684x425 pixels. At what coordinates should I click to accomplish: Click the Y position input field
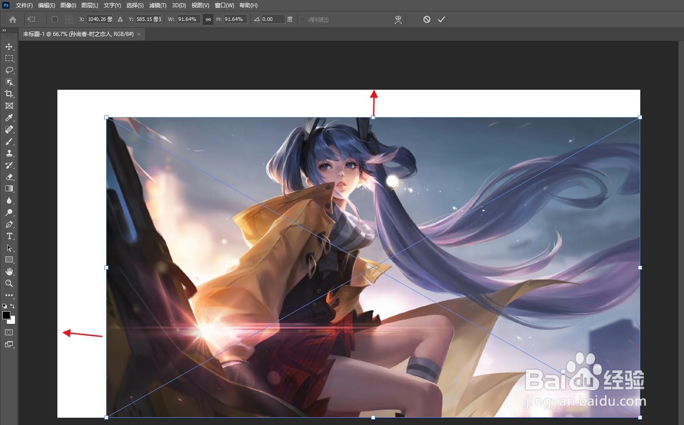click(x=148, y=19)
